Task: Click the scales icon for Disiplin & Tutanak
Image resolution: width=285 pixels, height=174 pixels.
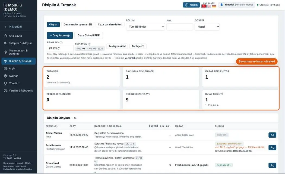Action: (x=5, y=61)
